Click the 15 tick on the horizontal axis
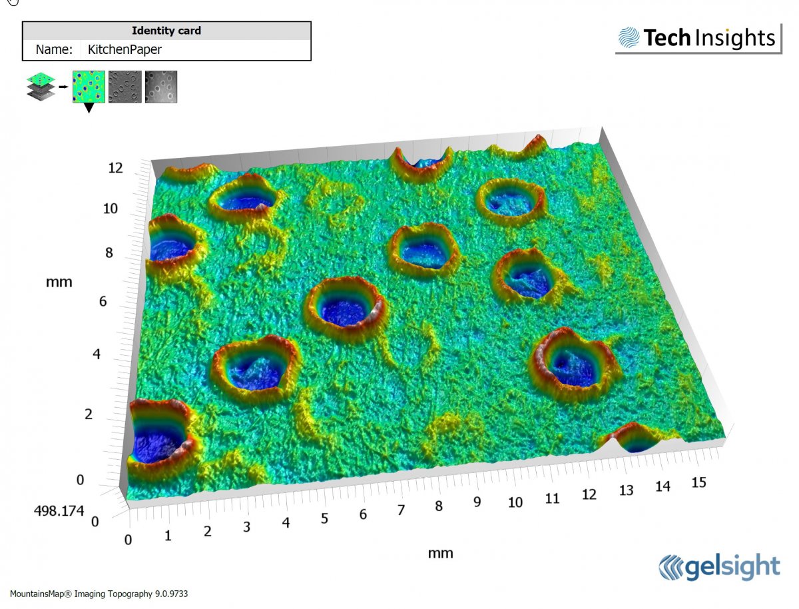Image resolution: width=799 pixels, height=609 pixels. pos(698,482)
